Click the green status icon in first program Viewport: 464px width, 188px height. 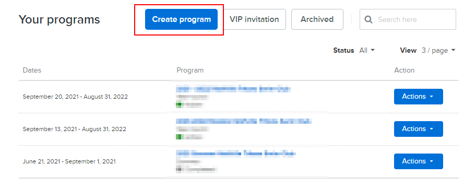pyautogui.click(x=179, y=104)
